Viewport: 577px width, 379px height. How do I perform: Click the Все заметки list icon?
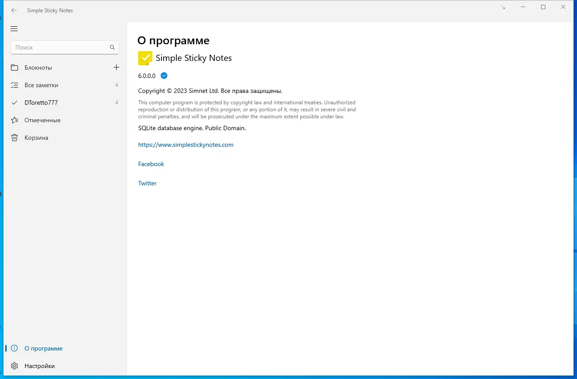[x=14, y=85]
